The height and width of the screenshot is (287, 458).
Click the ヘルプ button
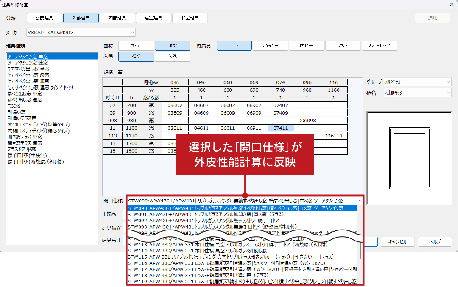point(435,242)
